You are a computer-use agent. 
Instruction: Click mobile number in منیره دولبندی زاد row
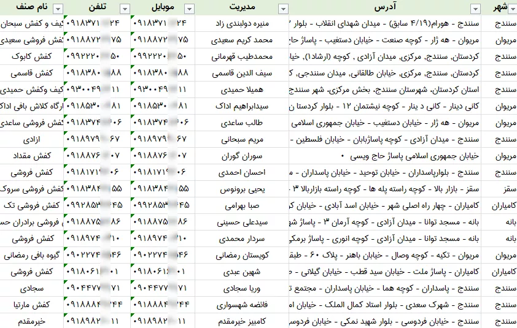pos(163,23)
